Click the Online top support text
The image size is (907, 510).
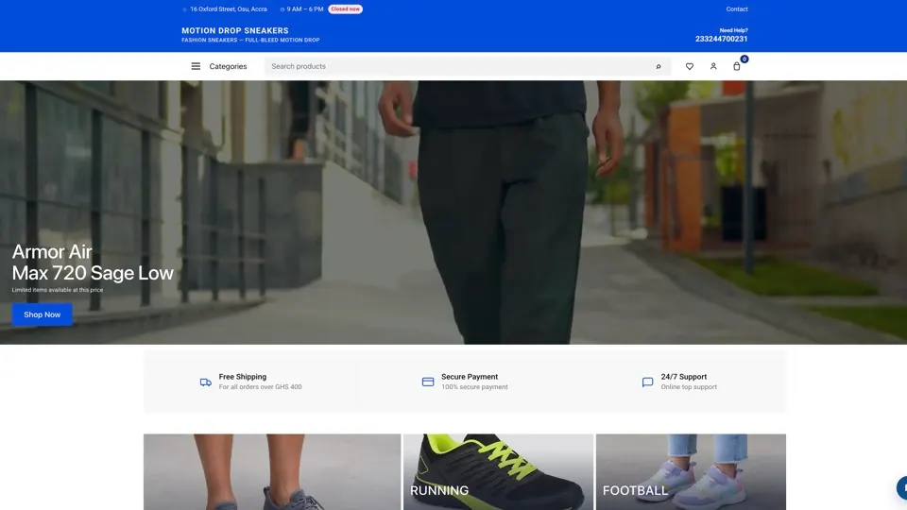pos(689,387)
